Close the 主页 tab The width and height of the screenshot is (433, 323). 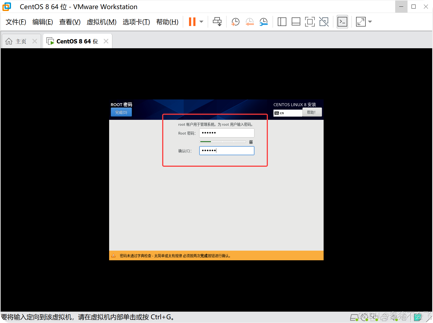coord(35,41)
